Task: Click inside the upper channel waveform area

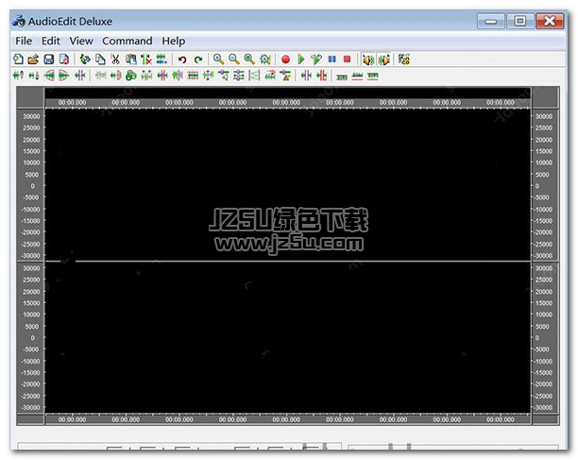Action: pos(287,184)
